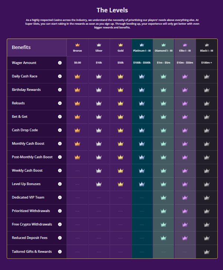Select the Bronze level column header
This screenshot has width=223, height=270.
coord(77,48)
